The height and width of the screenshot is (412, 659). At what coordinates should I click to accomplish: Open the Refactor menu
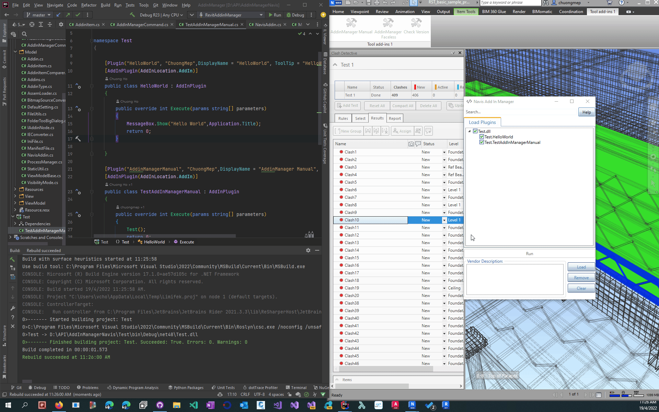click(89, 5)
